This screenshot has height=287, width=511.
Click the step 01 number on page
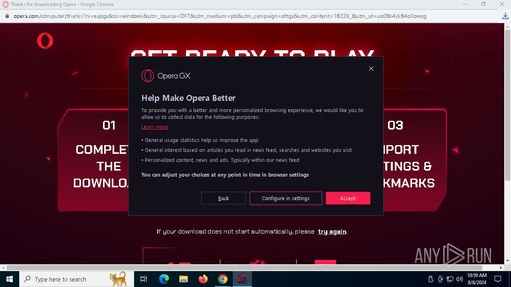coord(109,125)
